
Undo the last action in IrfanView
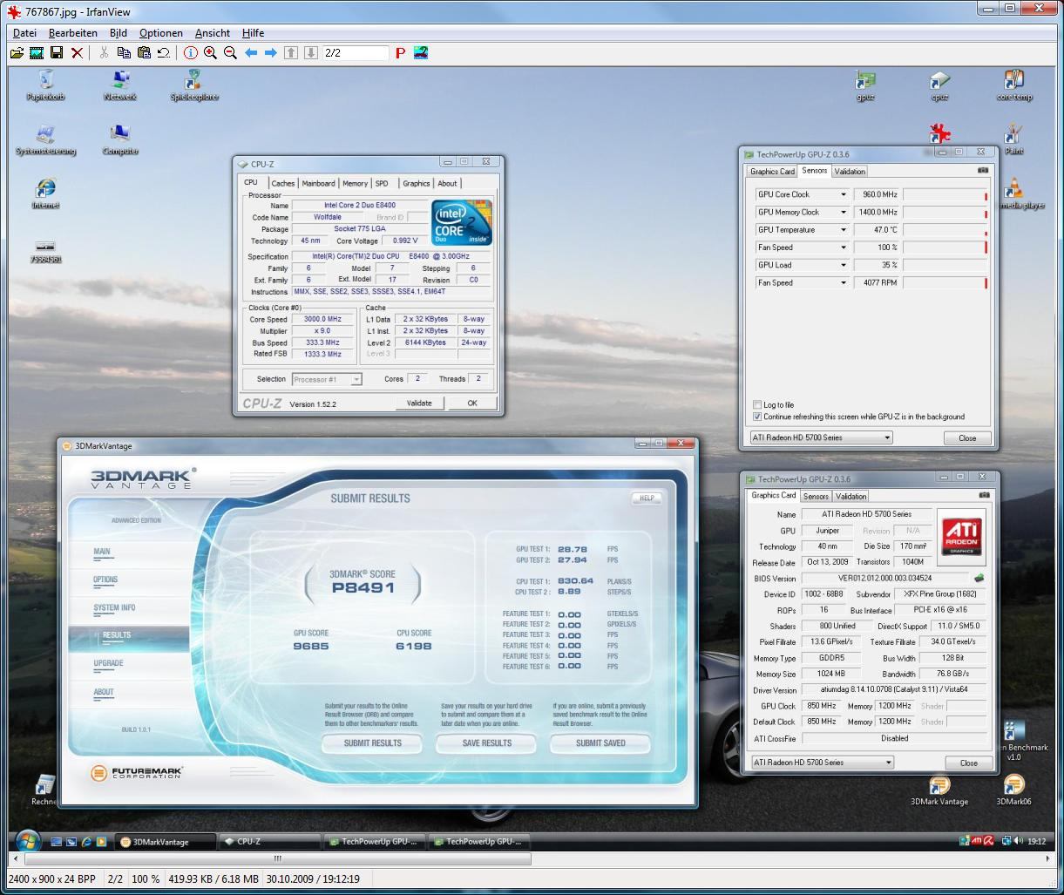tap(163, 53)
